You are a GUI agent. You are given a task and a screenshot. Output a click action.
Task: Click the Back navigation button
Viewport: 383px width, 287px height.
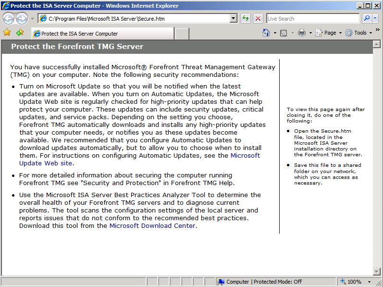click(9, 19)
